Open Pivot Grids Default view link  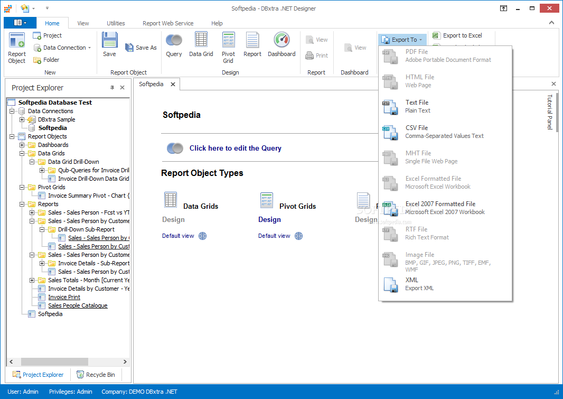click(274, 236)
